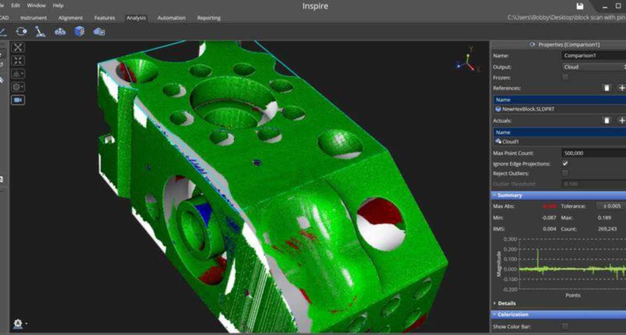The width and height of the screenshot is (626, 335).
Task: Uncheck Ignore Edge Projections
Action: [x=565, y=164]
